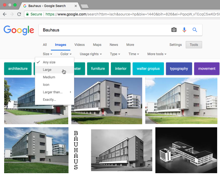Viewport: 220px width, 176px height.
Task: Expand the Larger than submenu
Action: [x=53, y=92]
